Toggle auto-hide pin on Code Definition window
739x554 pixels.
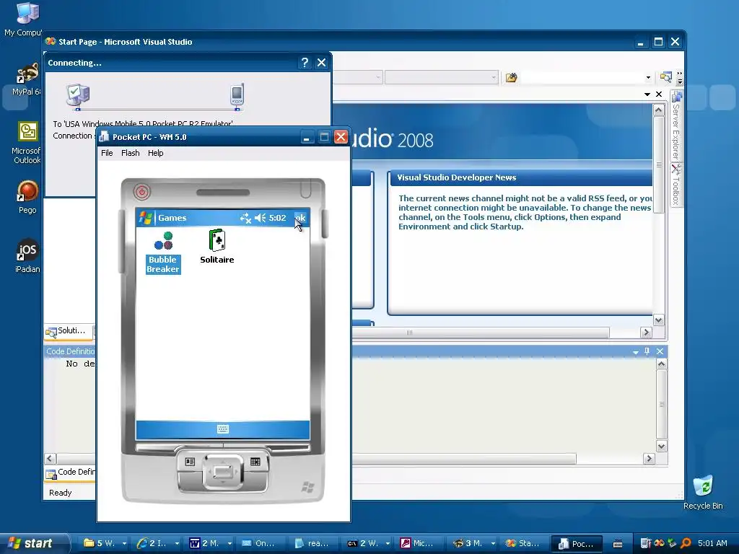tap(647, 351)
